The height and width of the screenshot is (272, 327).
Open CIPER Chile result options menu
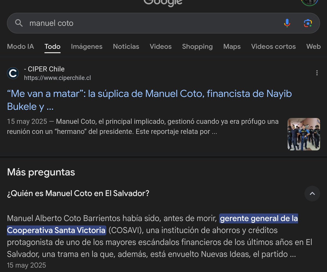pyautogui.click(x=317, y=73)
